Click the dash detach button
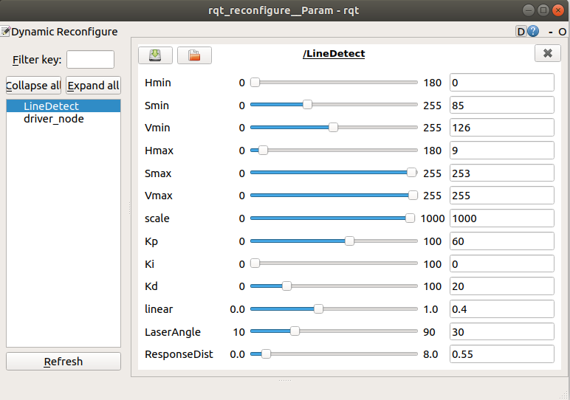The height and width of the screenshot is (400, 570). coord(551,32)
